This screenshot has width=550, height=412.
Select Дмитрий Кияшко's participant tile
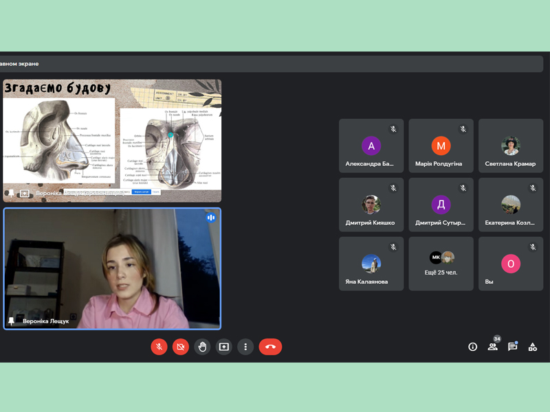[x=371, y=205]
